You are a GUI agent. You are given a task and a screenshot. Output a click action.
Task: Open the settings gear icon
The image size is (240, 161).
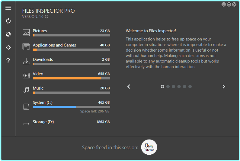point(8,47)
